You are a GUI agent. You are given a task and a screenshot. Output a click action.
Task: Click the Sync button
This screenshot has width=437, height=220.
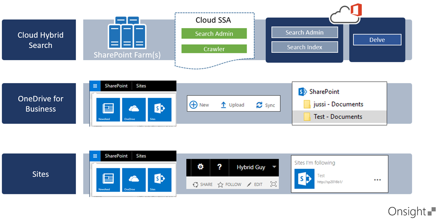(x=265, y=105)
